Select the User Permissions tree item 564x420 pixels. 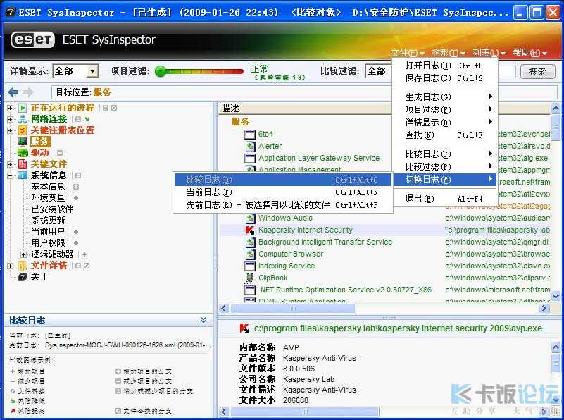tap(48, 243)
